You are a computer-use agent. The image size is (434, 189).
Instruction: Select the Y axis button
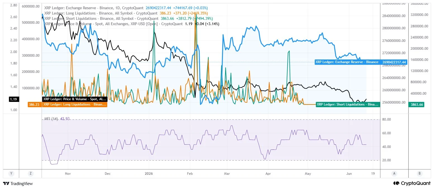(x=11, y=173)
